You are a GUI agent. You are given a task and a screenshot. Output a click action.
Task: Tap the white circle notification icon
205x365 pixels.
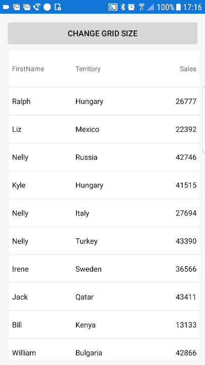(47, 7)
